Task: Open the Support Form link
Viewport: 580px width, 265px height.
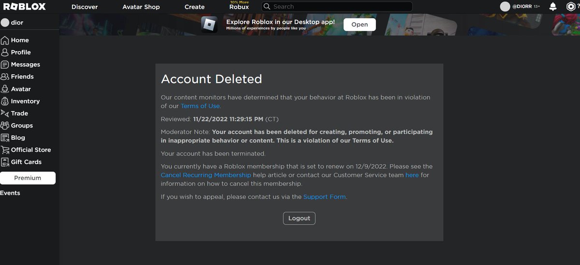Action: click(324, 197)
